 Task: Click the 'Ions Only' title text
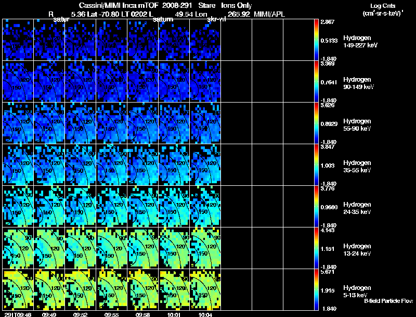click(237, 6)
